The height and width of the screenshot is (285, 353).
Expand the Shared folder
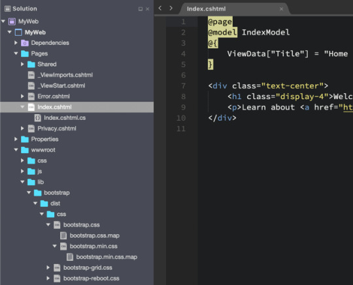(22, 64)
